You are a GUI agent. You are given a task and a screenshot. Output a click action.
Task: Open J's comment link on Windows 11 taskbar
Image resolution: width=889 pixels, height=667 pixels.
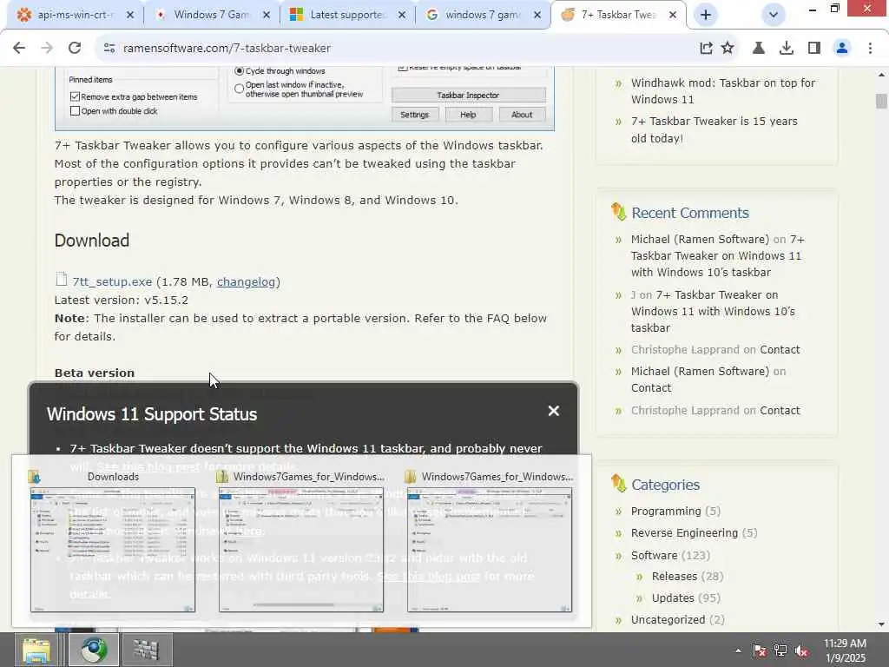pos(714,312)
